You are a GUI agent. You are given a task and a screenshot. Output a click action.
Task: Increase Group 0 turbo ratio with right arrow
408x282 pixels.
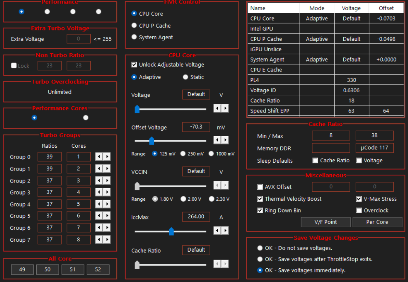(x=107, y=157)
